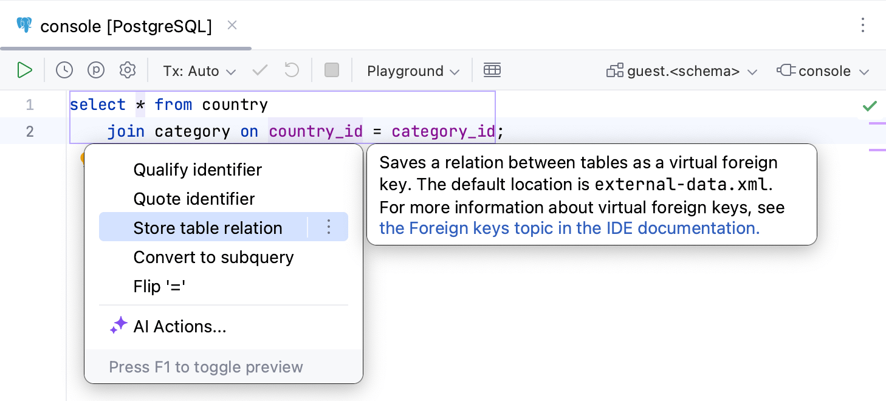Open query history clock icon

pos(64,70)
